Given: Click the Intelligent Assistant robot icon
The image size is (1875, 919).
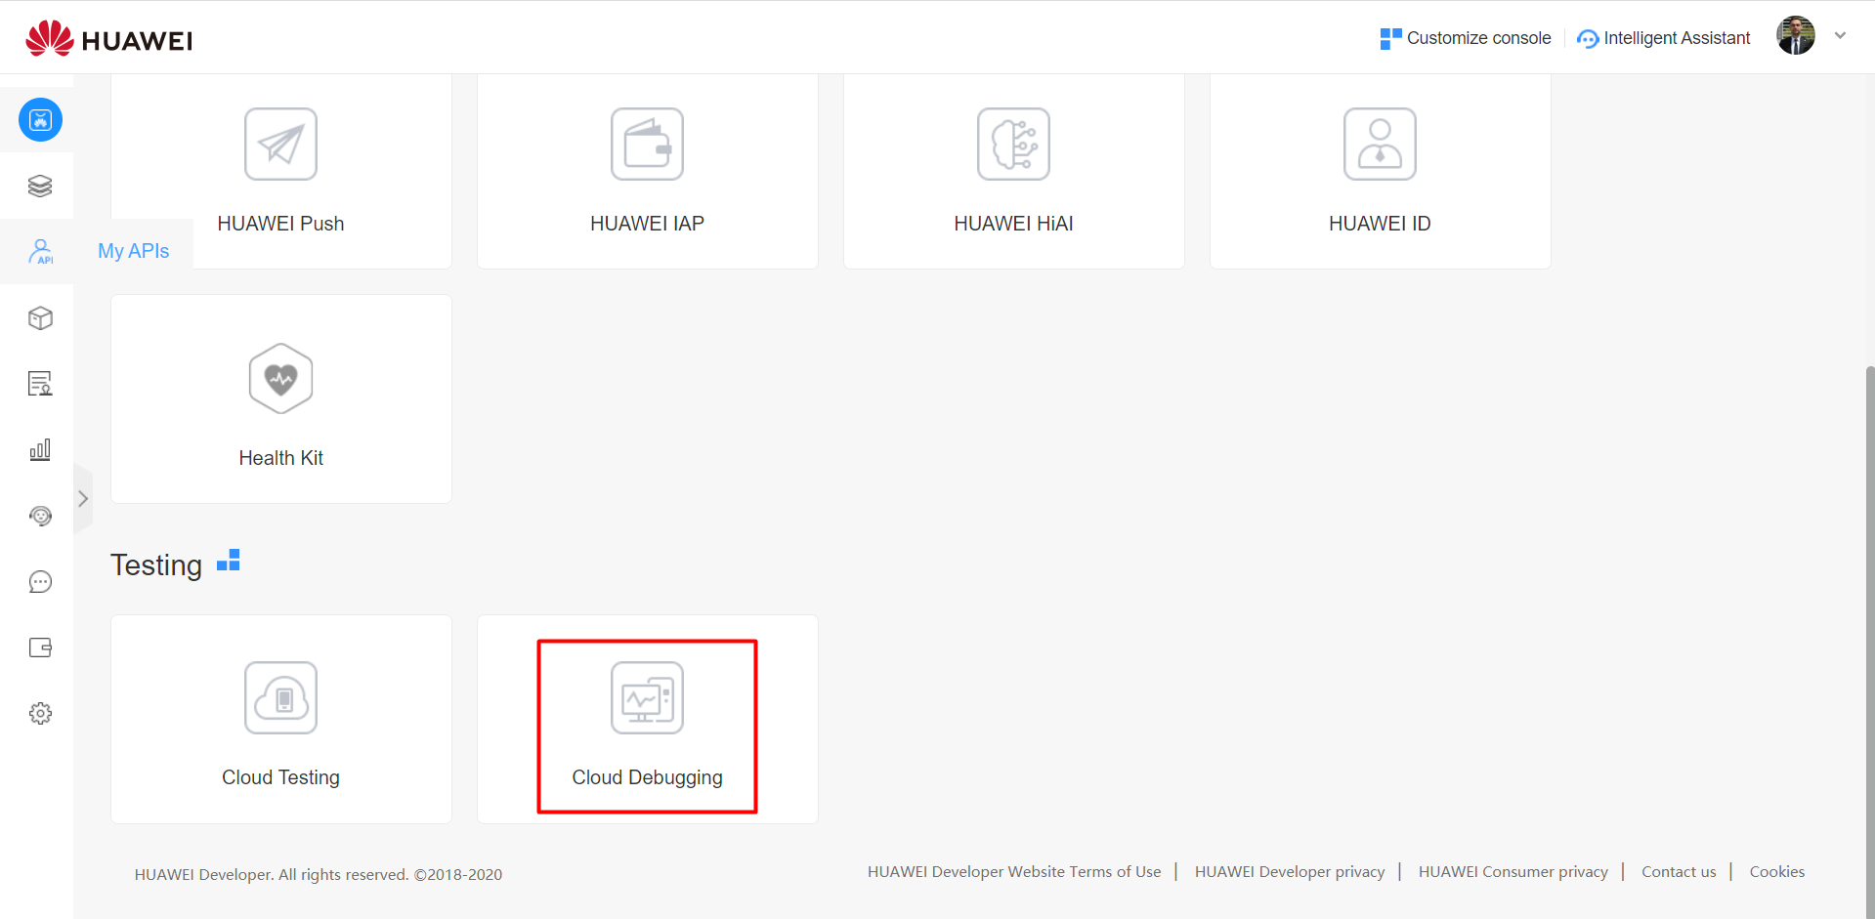Looking at the screenshot, I should (x=1588, y=38).
